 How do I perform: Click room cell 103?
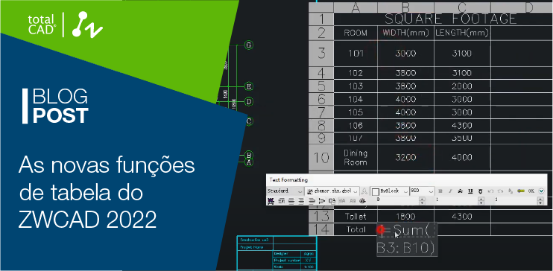point(355,86)
